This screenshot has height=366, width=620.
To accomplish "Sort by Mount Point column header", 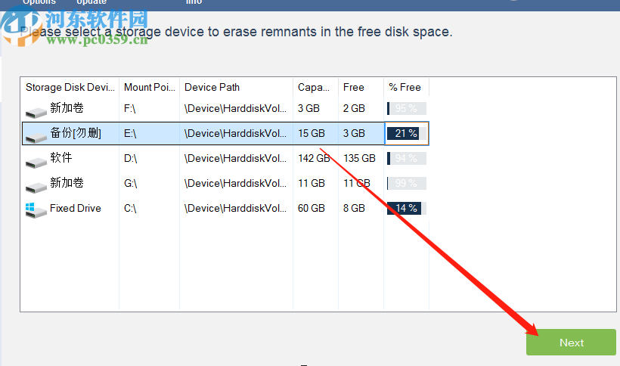I will pos(150,87).
